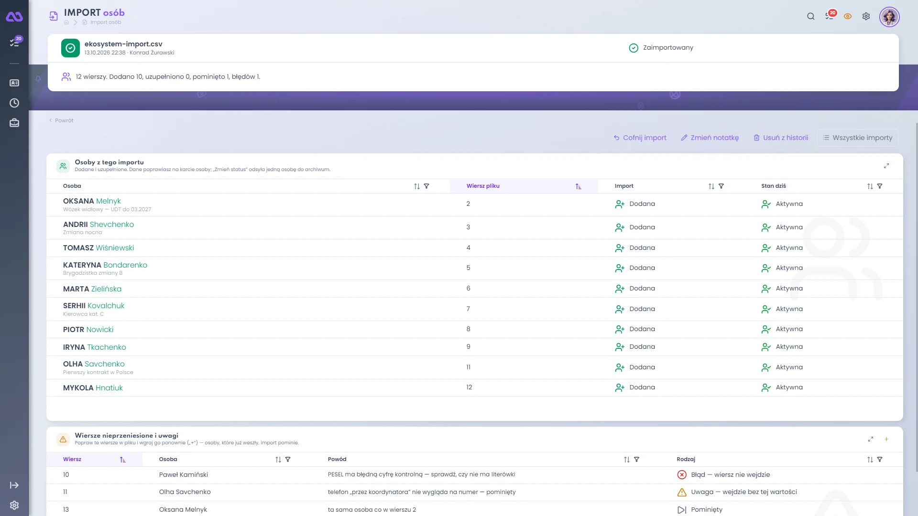Open person MYKOLA Hnatiuk

tap(93, 388)
